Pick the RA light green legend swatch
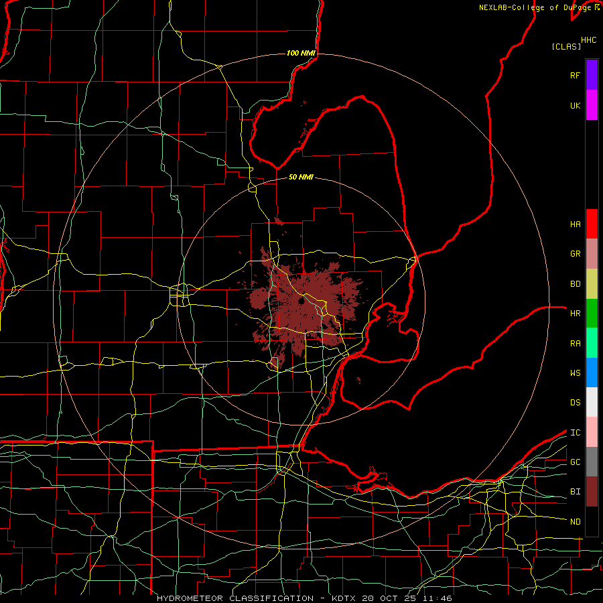The height and width of the screenshot is (603, 603). click(x=592, y=343)
